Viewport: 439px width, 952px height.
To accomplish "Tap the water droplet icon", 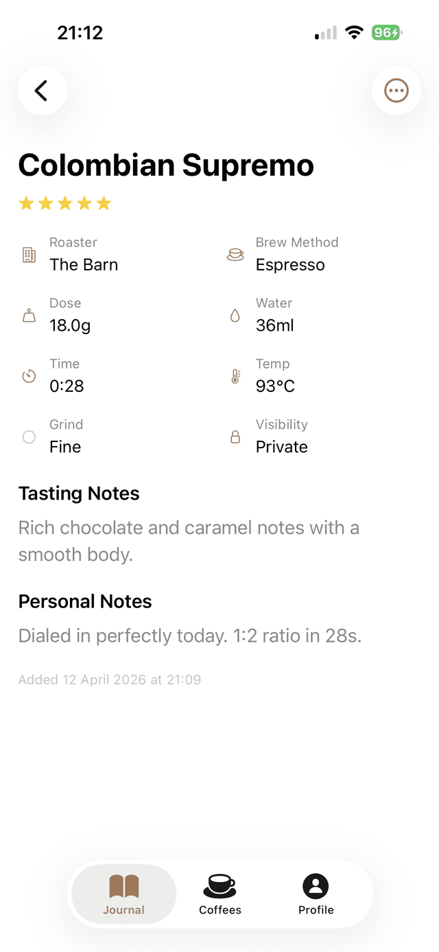I will pos(235,315).
